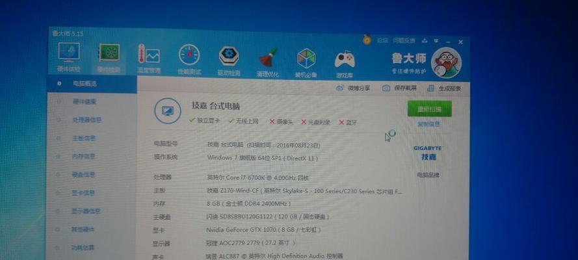Open 游戏库 gamepad icon
The image size is (578, 260).
(x=345, y=60)
